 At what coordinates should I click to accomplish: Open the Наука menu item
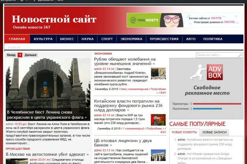point(87,39)
